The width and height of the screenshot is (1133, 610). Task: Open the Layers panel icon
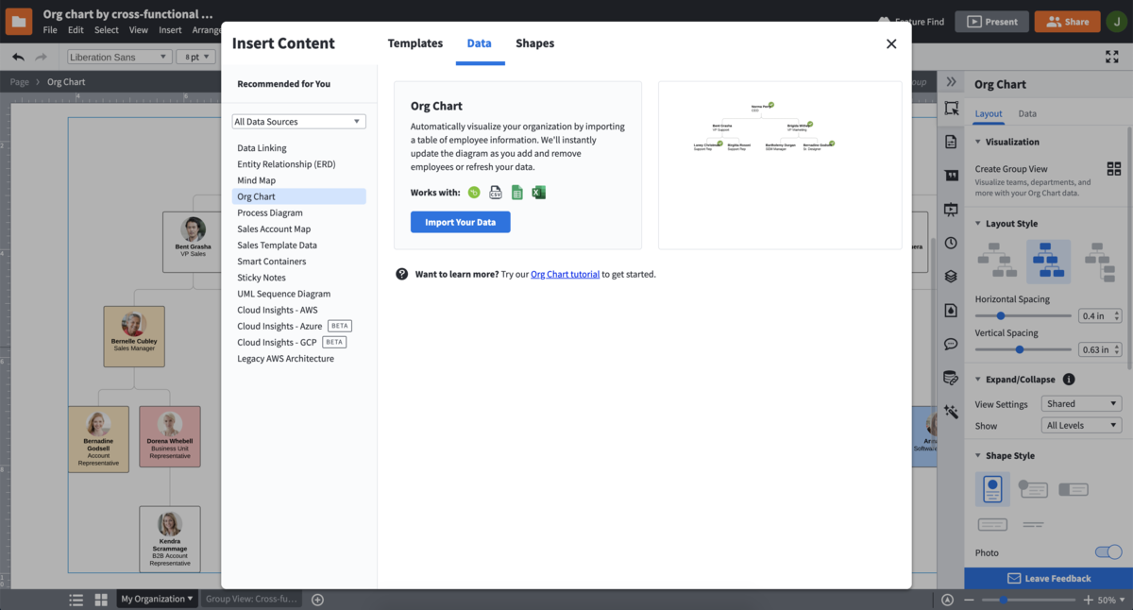(x=951, y=277)
